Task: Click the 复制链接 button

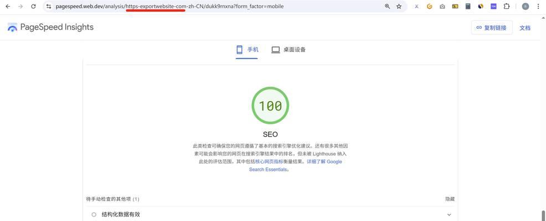Action: click(x=492, y=28)
